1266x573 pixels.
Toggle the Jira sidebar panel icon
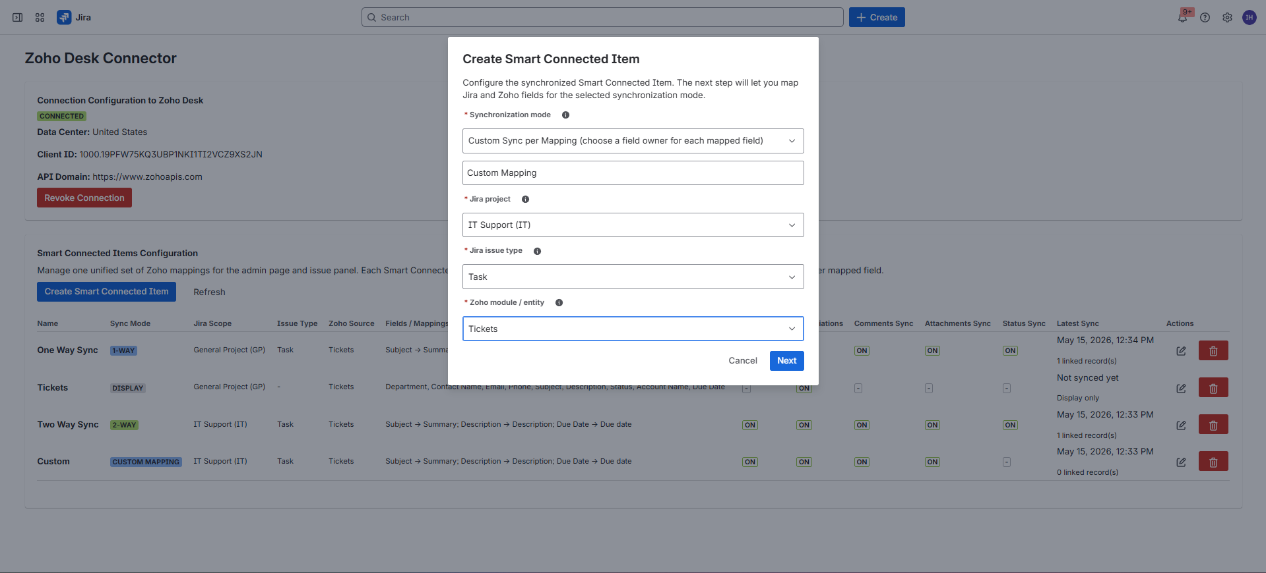pyautogui.click(x=18, y=18)
